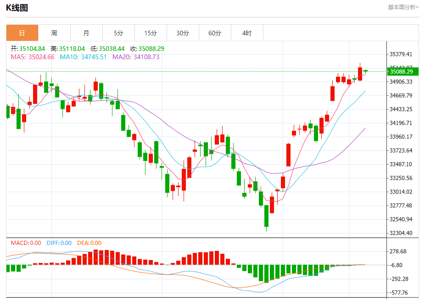425x299 pixels.
Task: Click the 32777.48 price axis label
Action: [x=401, y=205]
